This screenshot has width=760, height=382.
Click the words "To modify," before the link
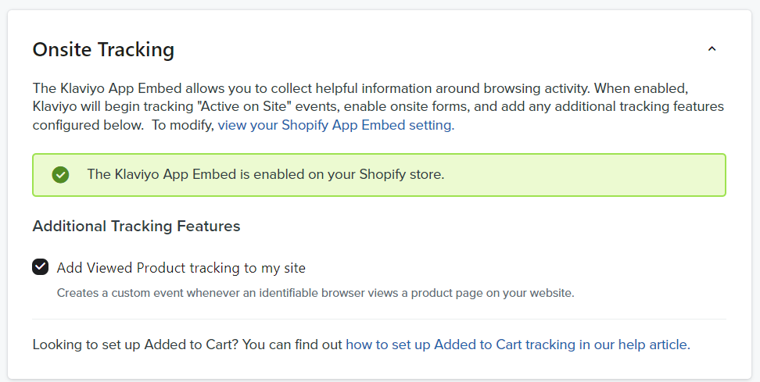[183, 125]
